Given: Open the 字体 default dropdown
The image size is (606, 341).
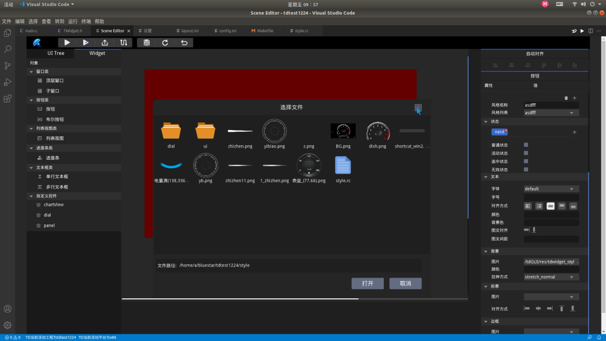Looking at the screenshot, I should click(x=550, y=189).
